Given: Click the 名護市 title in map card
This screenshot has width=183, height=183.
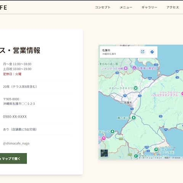Looking at the screenshot, I should (106, 50).
